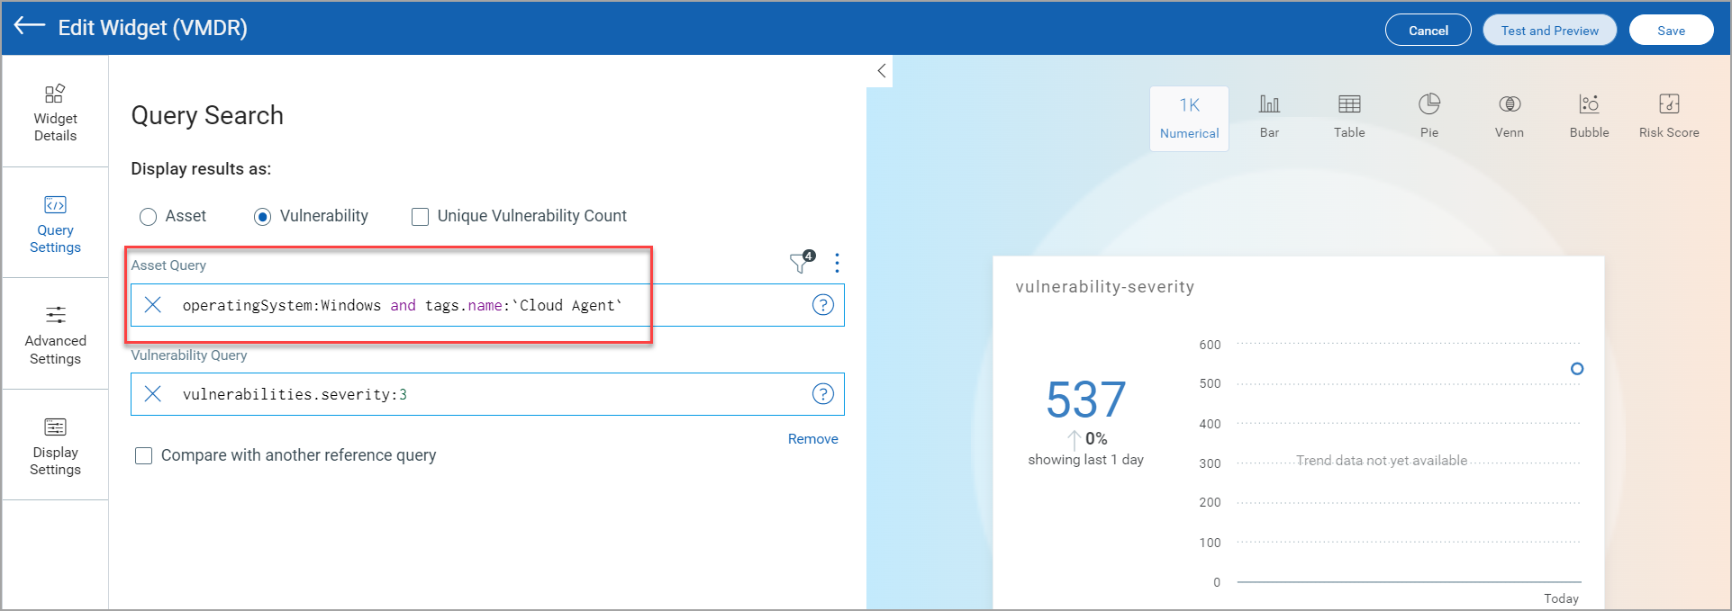Click the 'Query Search' heading
Screen dimensions: 1732x611
point(207,115)
